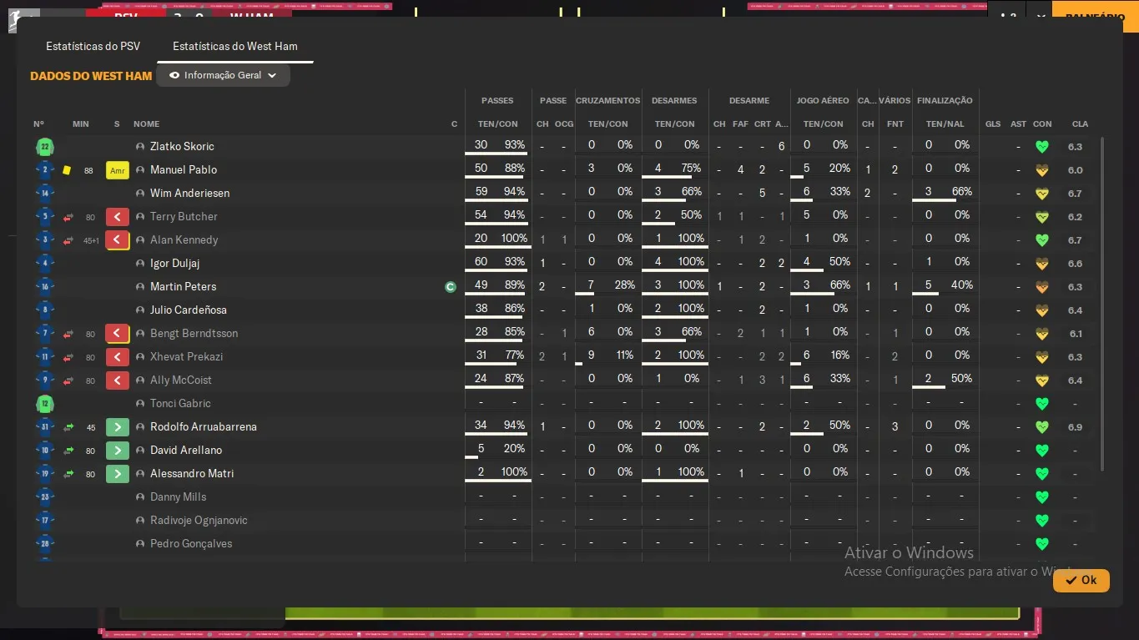This screenshot has width=1139, height=640.
Task: Sort by the MIN column header
Action: (81, 124)
